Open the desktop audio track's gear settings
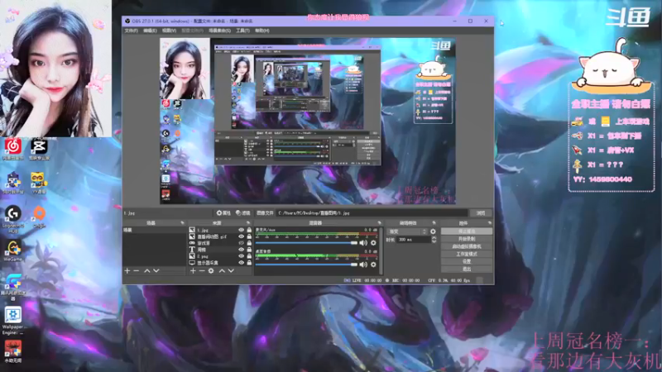Viewport: 662px width, 372px height. 373,265
